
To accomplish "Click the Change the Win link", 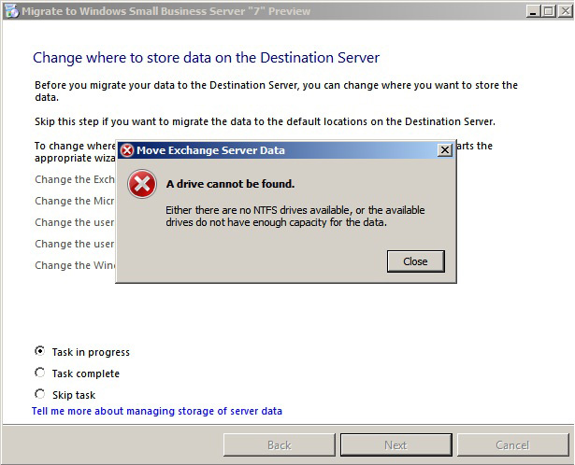I will pos(75,265).
